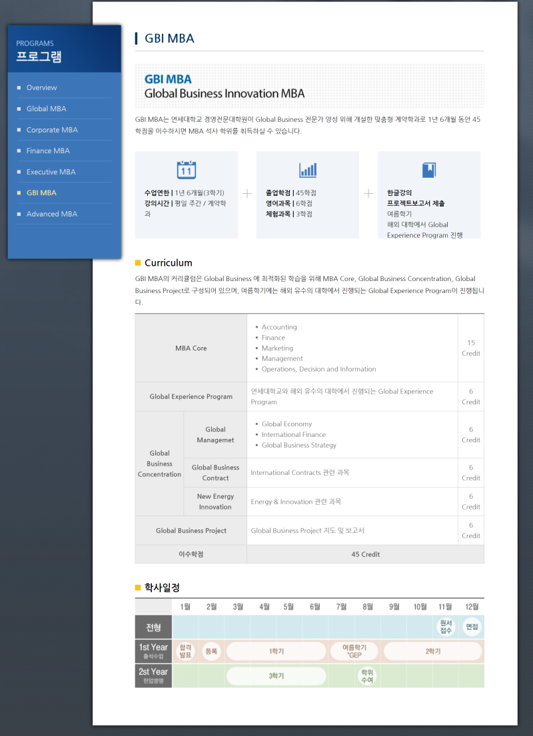Click the 학위수여 circle in August
Viewport: 533px width, 736px height.
[367, 675]
